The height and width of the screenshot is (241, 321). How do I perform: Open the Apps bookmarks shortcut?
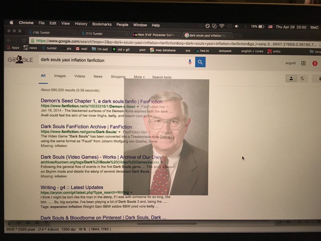click(13, 47)
